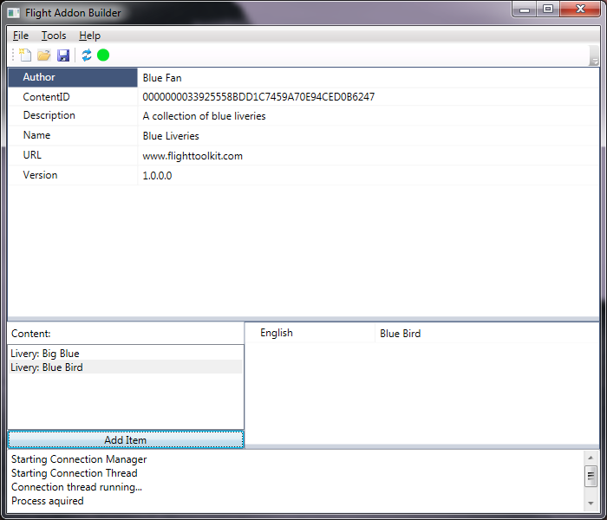This screenshot has height=520, width=607.
Task: Click the blue refresh arrows icon
Action: 87,55
